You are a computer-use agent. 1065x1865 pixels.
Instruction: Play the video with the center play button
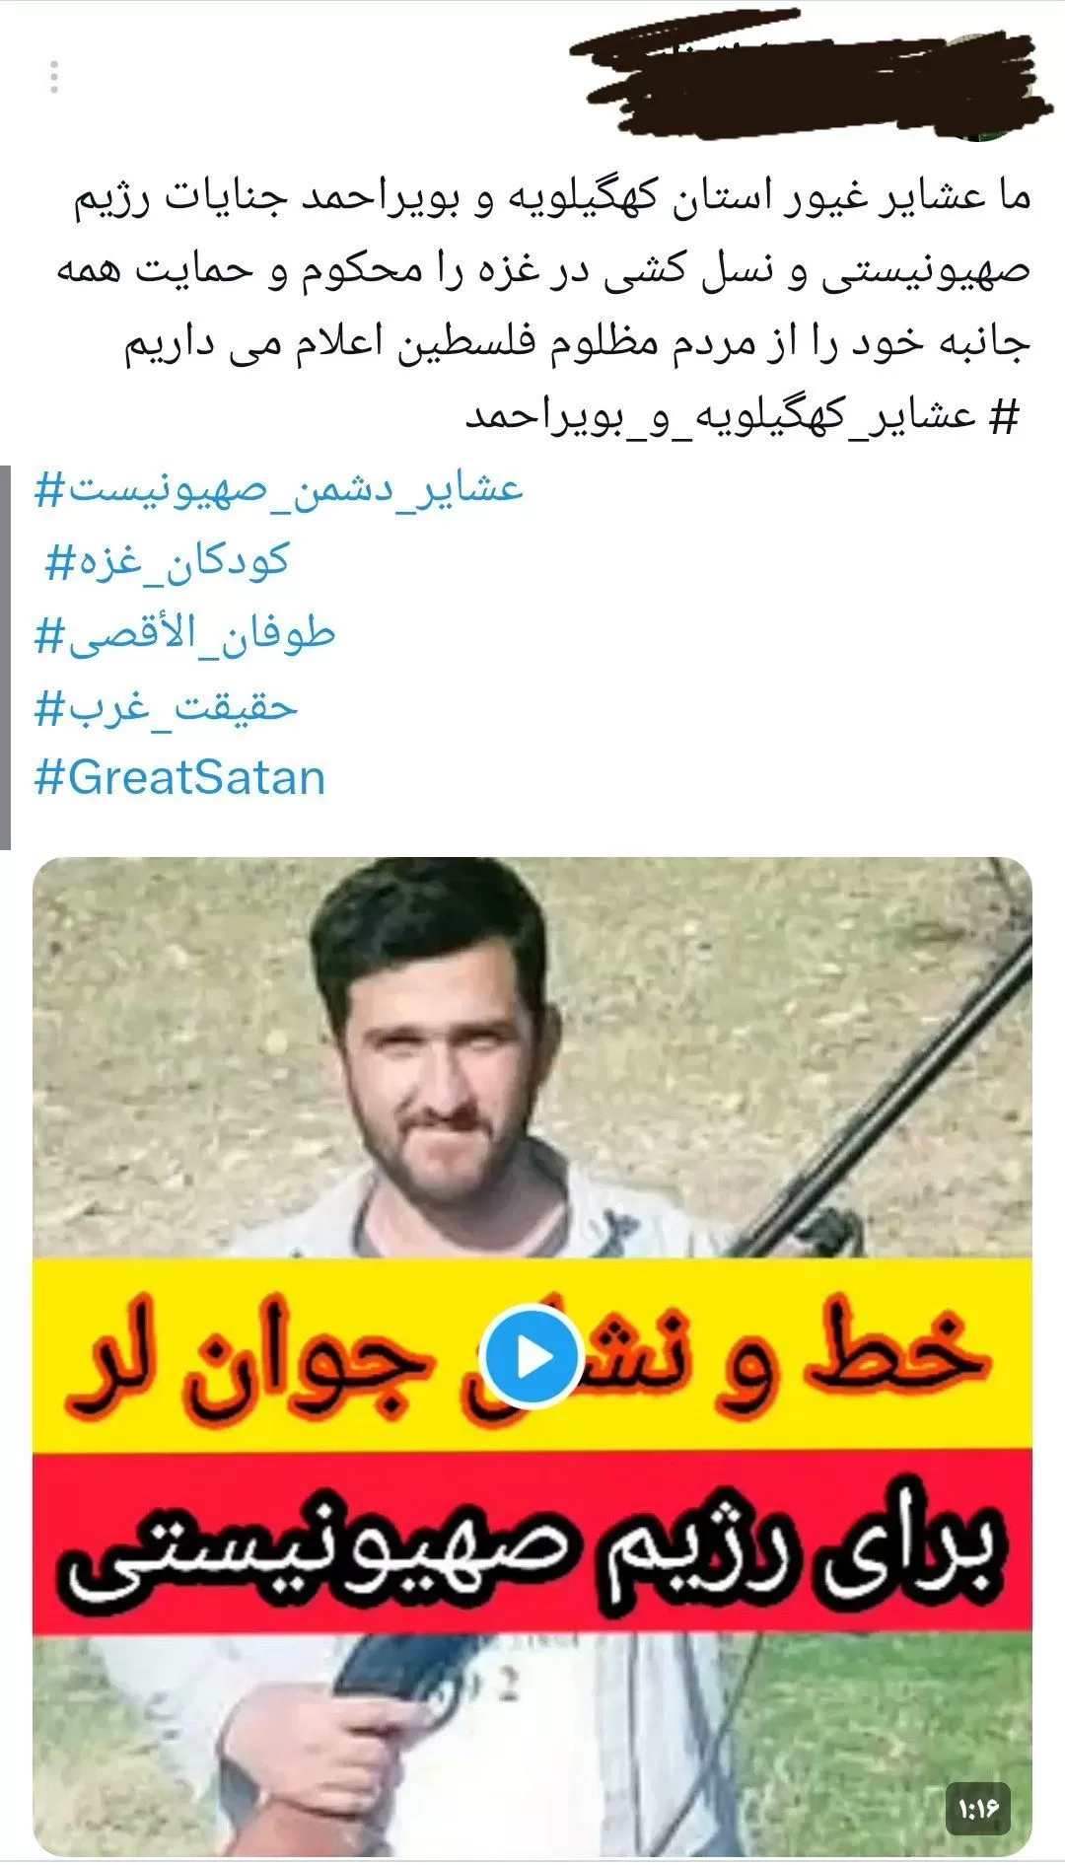coord(532,1357)
